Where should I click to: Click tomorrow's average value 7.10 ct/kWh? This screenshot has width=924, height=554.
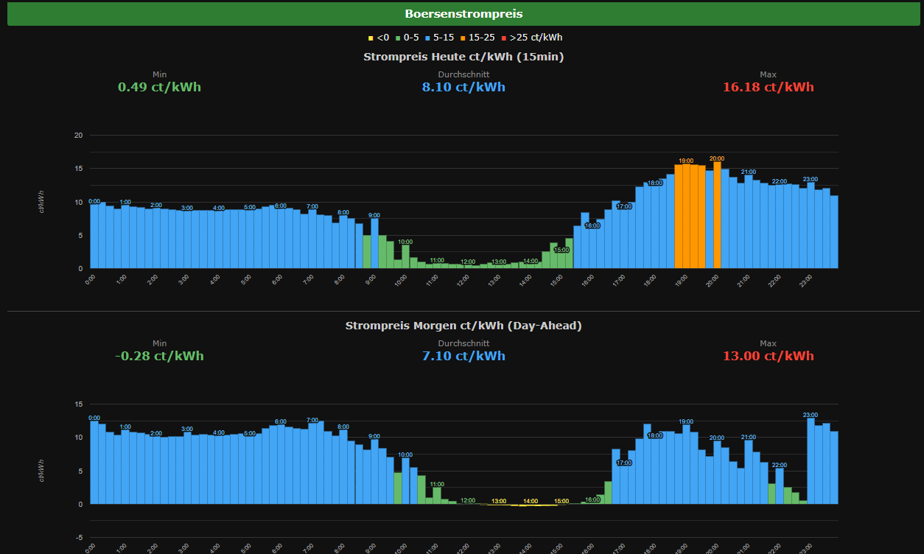(x=463, y=356)
